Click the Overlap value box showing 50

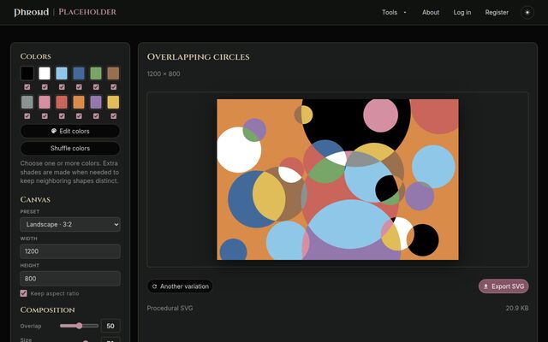pos(110,326)
